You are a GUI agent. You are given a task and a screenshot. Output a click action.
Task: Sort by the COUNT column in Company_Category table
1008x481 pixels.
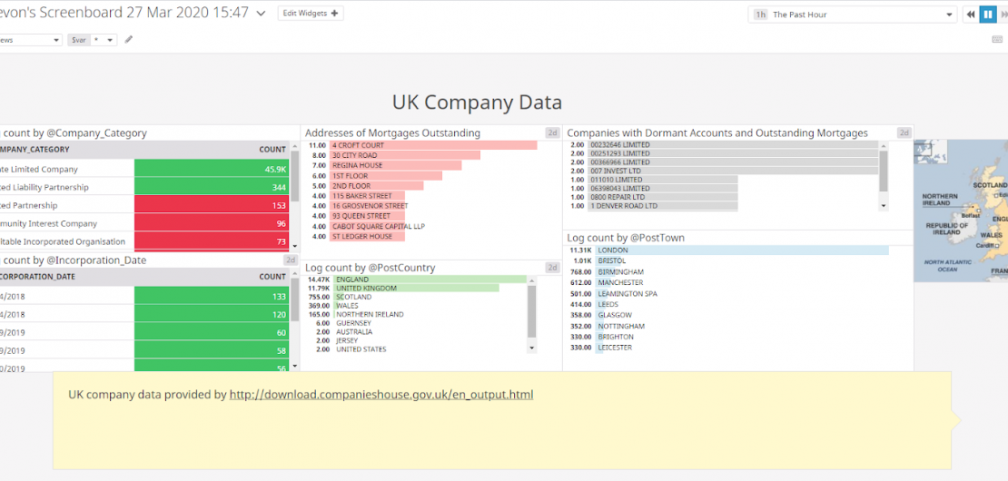click(272, 150)
